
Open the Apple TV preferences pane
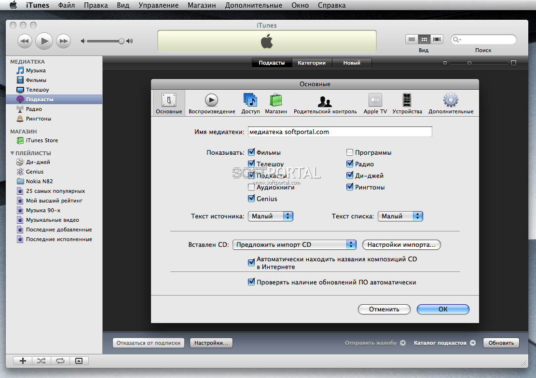pyautogui.click(x=375, y=104)
